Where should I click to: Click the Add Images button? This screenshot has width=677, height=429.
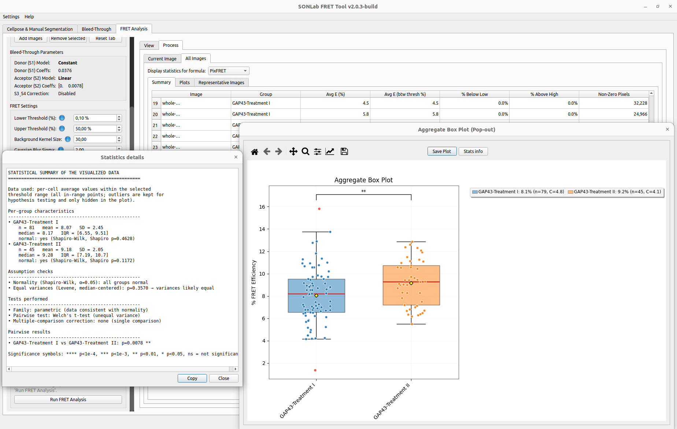pyautogui.click(x=31, y=38)
